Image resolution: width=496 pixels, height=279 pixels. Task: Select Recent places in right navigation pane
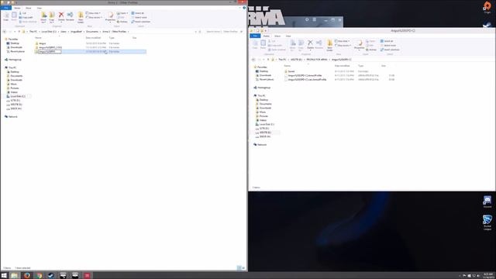point(266,79)
